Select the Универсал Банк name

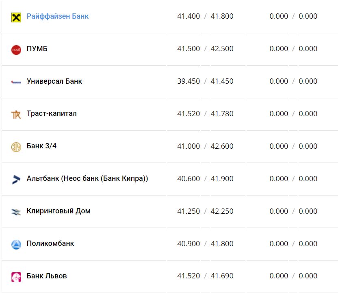[54, 81]
